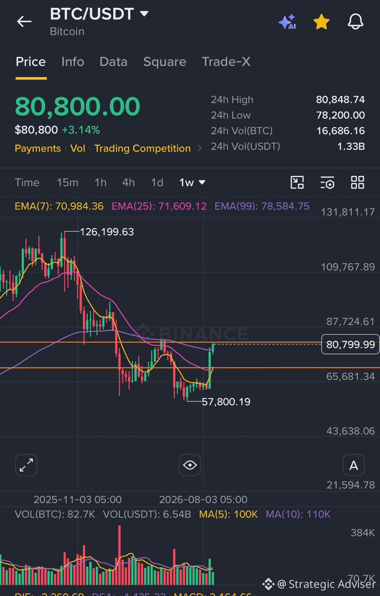Select the Price tab
This screenshot has width=380, height=596.
[x=31, y=62]
